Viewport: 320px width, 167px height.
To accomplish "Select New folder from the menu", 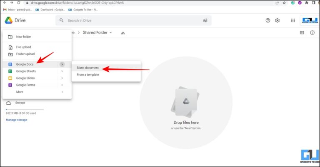I will 37,37.
